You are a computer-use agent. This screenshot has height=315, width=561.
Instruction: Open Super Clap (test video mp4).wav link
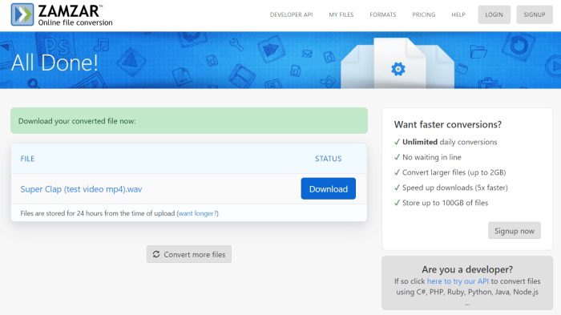(81, 189)
